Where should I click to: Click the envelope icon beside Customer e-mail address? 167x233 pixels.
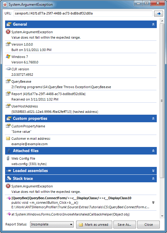click(x=8, y=139)
